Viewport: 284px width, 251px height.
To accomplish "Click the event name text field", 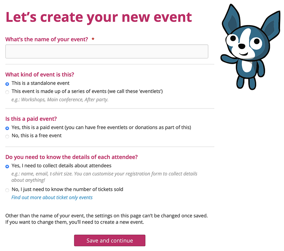I will click(107, 51).
